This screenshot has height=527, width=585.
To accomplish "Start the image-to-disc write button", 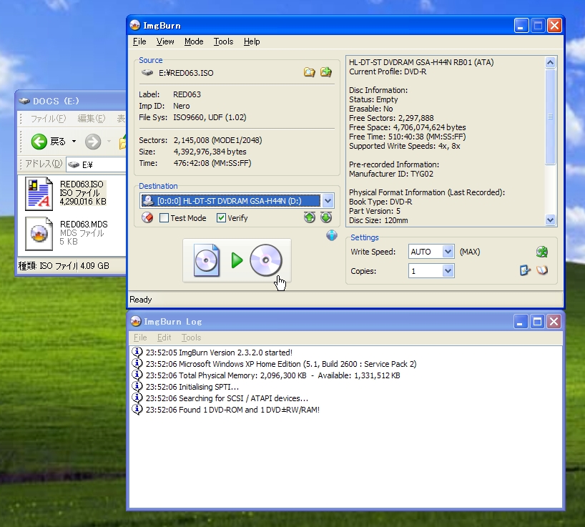I will tap(237, 260).
